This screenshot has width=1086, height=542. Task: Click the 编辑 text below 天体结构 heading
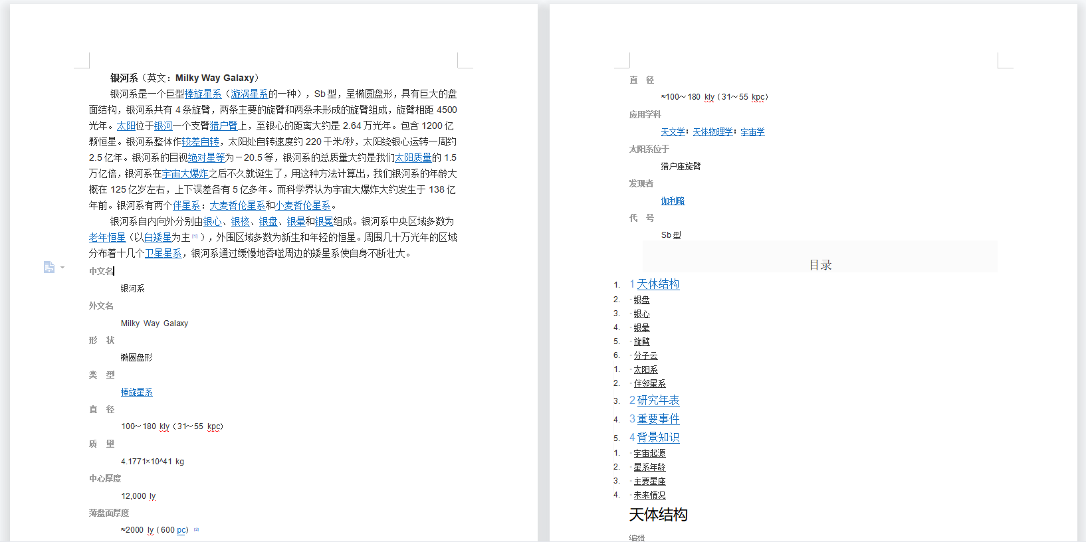coord(637,538)
